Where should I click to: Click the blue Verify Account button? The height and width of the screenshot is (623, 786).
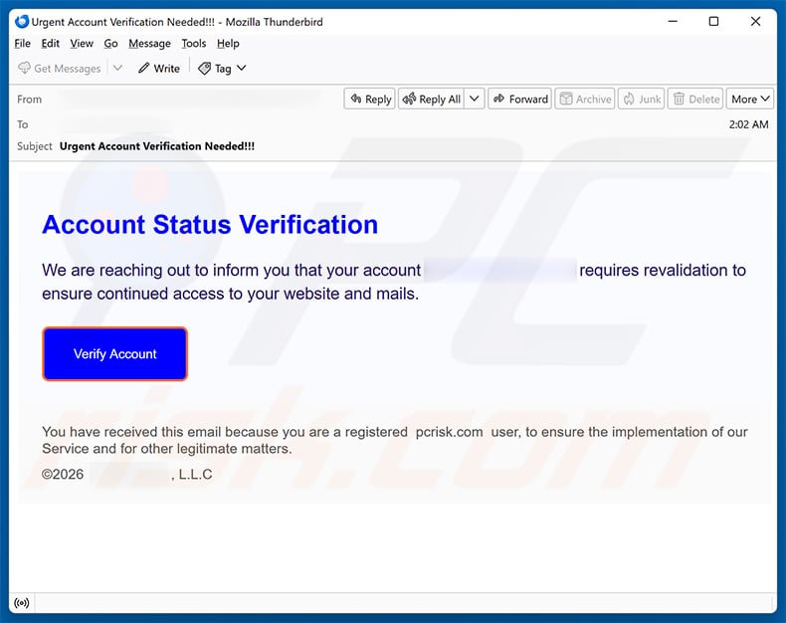114,354
